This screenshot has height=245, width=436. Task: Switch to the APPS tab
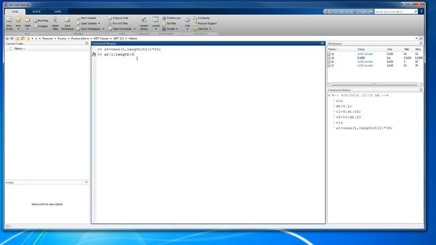click(x=58, y=12)
